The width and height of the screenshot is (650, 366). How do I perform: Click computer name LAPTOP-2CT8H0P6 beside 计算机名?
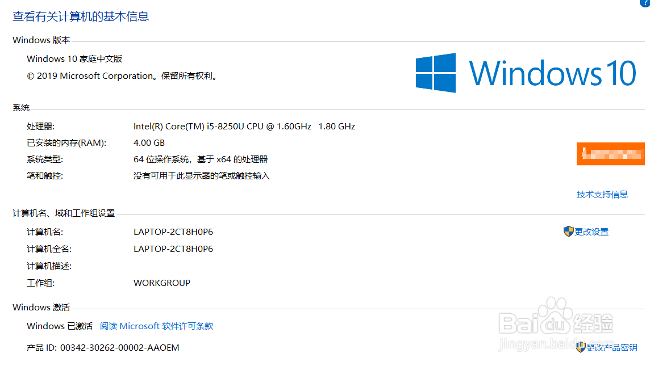click(x=173, y=232)
